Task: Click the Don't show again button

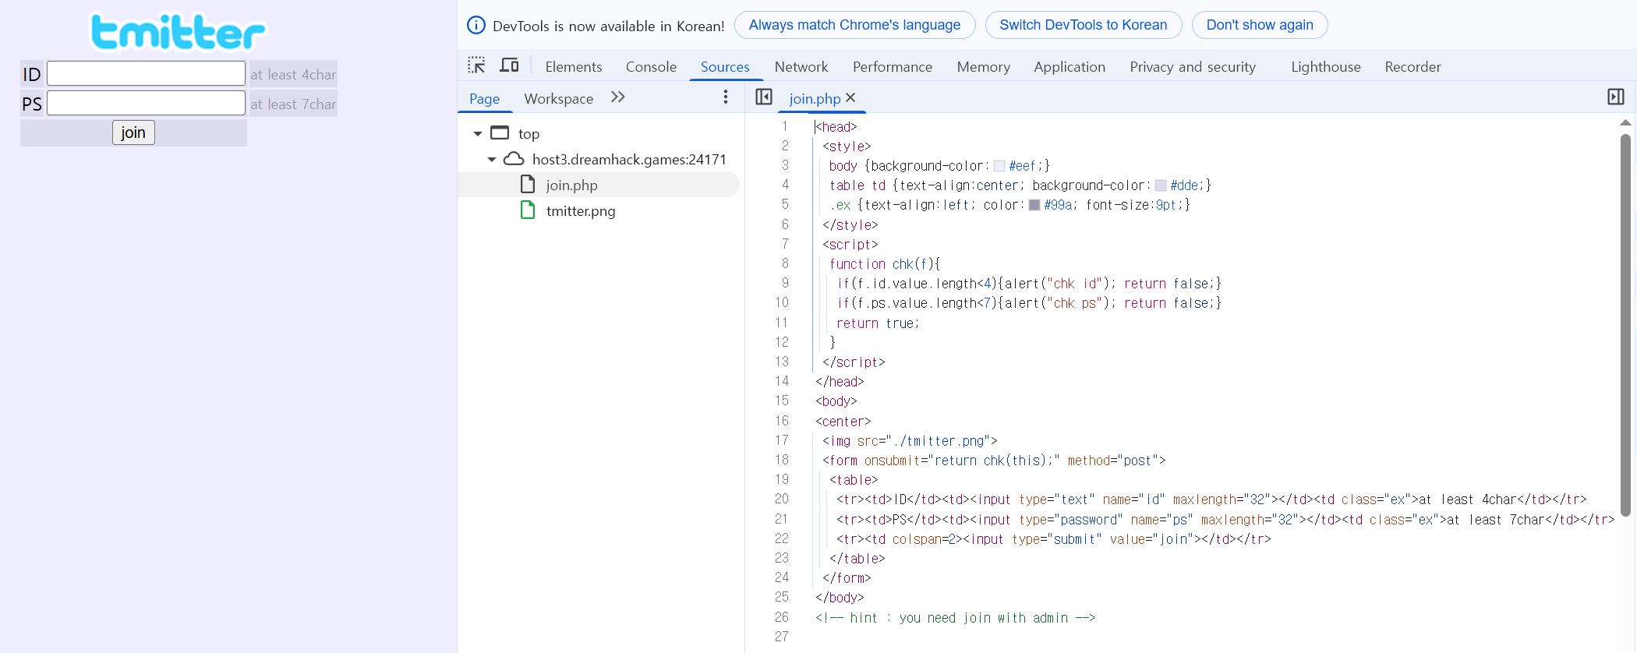Action: 1260,25
